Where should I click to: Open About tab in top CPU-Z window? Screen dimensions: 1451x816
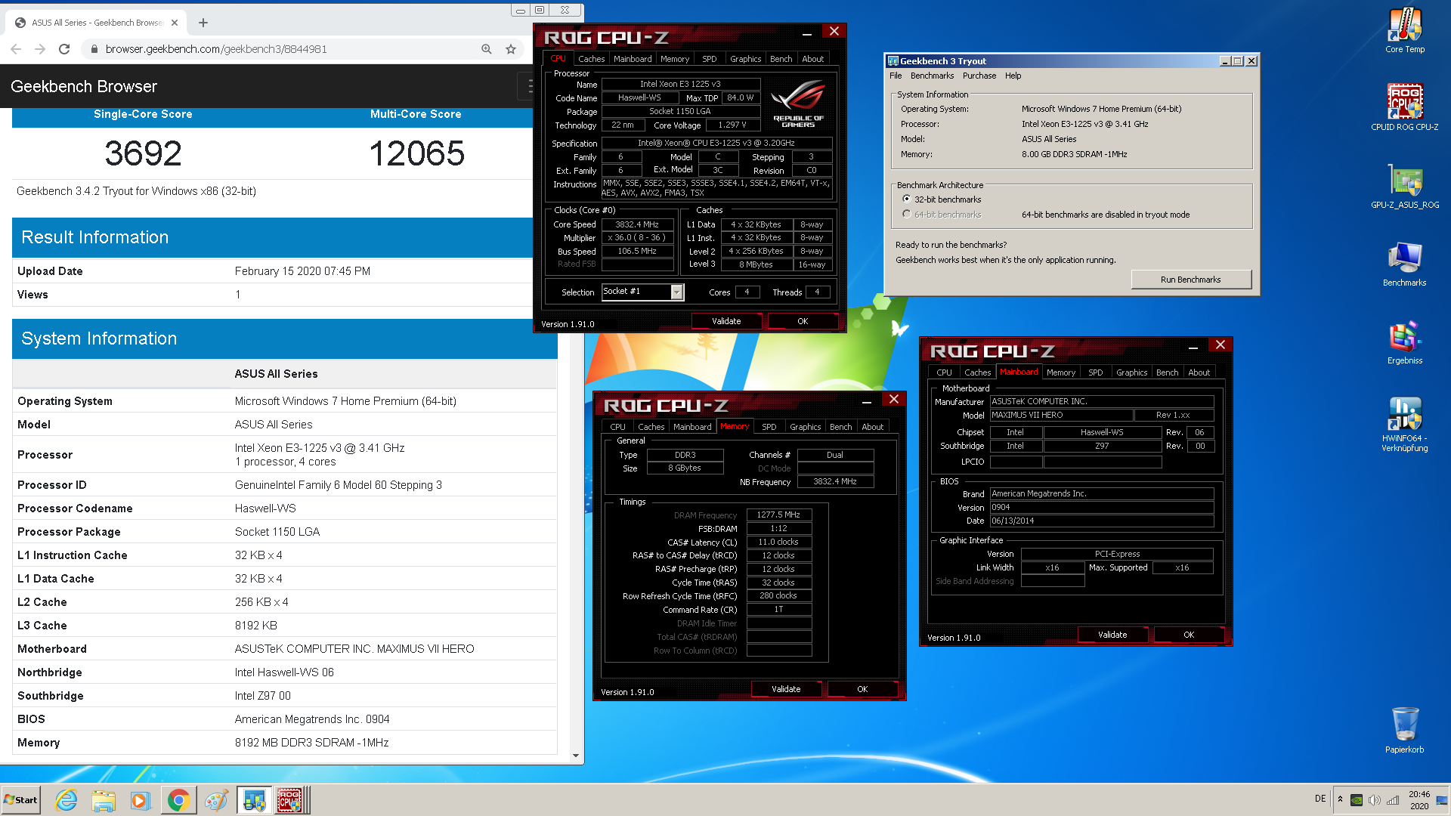(812, 59)
